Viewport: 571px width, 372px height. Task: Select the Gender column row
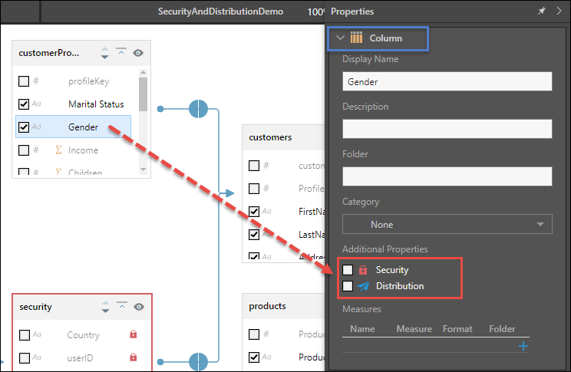click(x=83, y=127)
